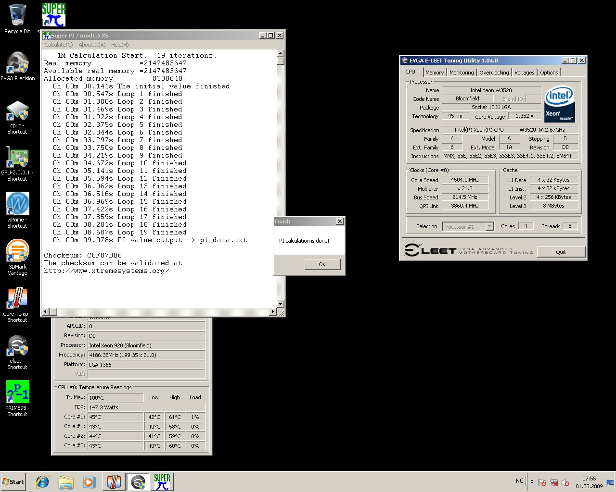Launch Super PI desktop shortcut icon
Screen dimensions: 616x492
pyautogui.click(x=53, y=15)
